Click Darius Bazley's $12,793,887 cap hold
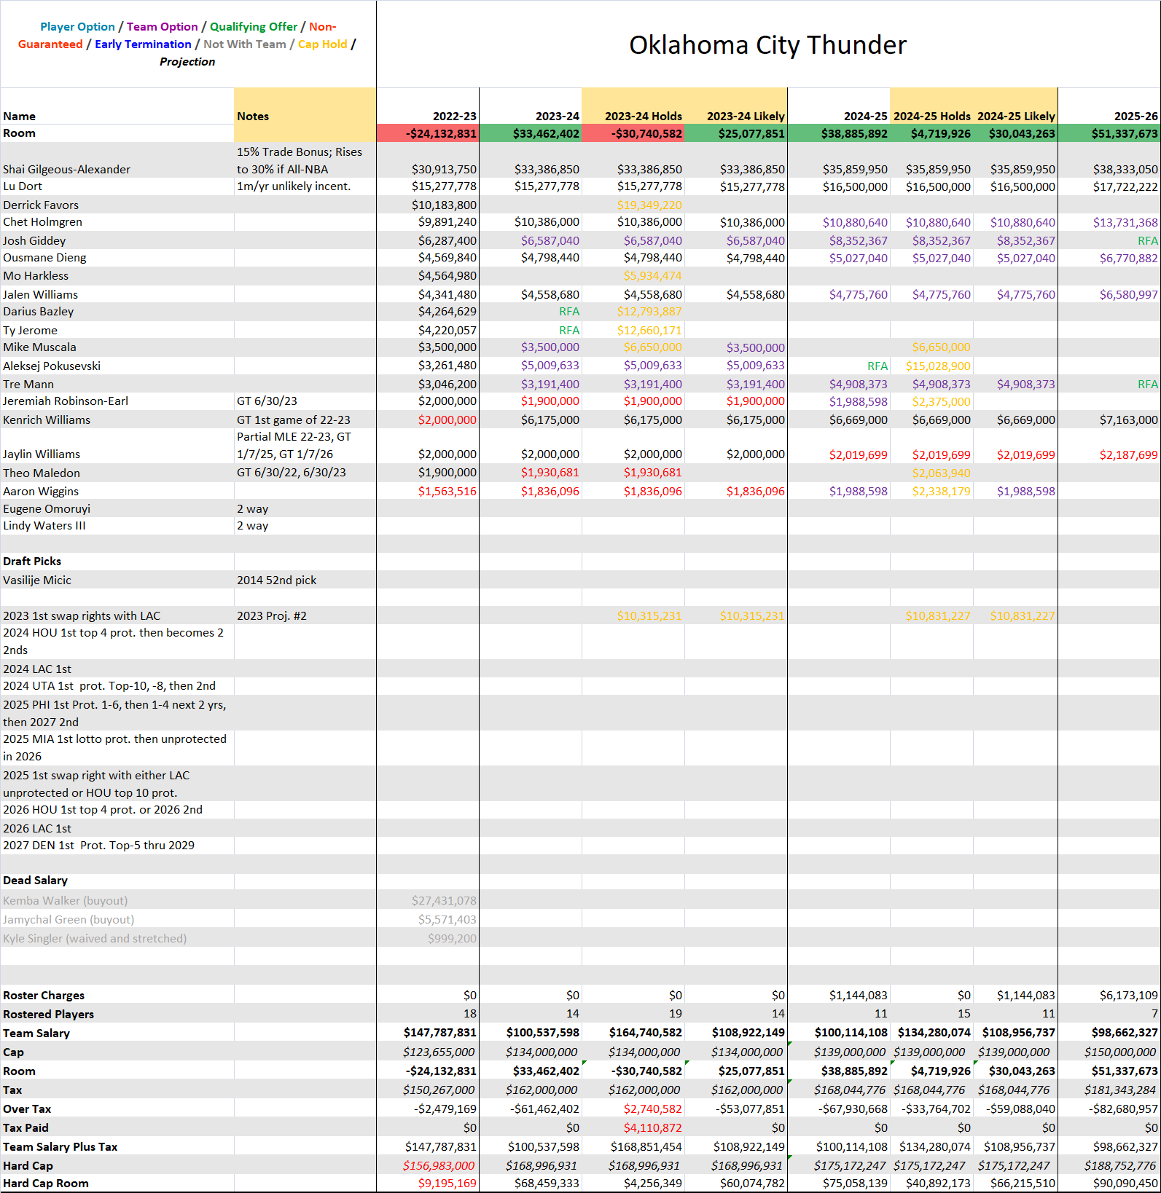 click(649, 312)
